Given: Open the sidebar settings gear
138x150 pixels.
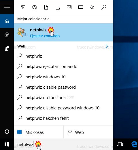Looking at the screenshot, I should [x=7, y=35].
